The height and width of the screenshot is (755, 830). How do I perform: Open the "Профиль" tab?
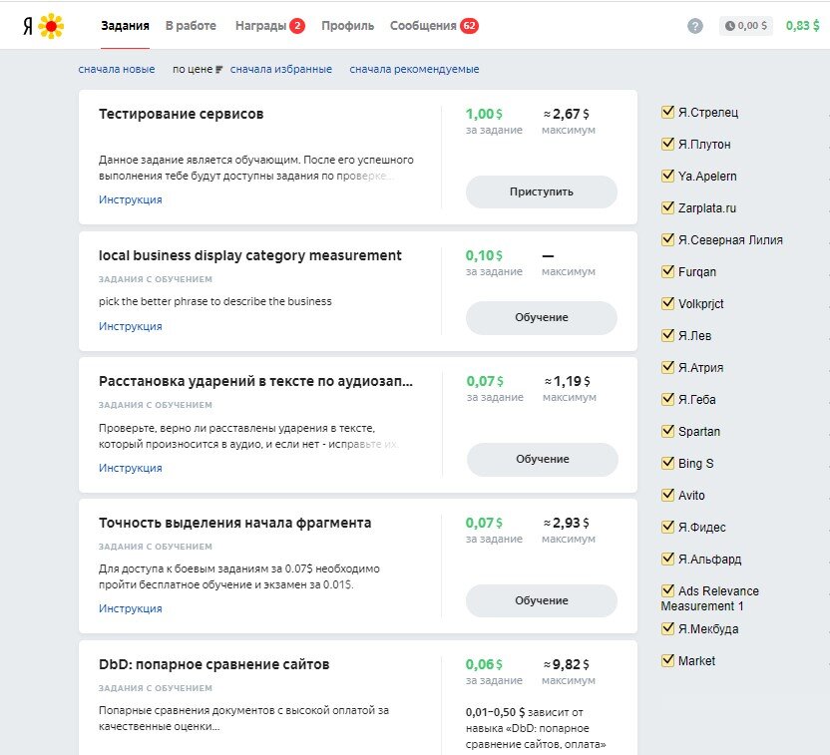[x=345, y=27]
